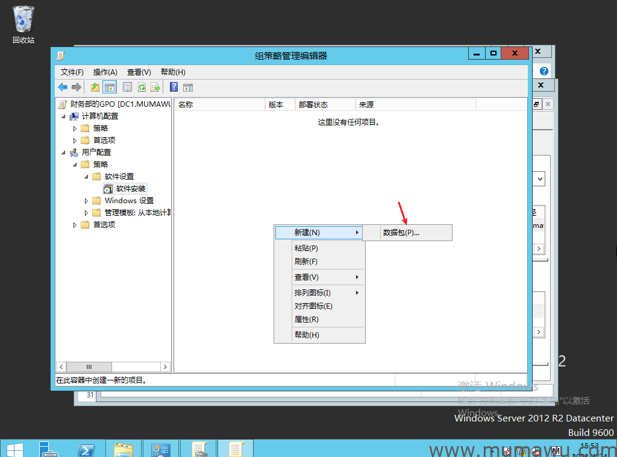
Task: Collapse the 计算机配置 tree node
Action: (x=64, y=116)
